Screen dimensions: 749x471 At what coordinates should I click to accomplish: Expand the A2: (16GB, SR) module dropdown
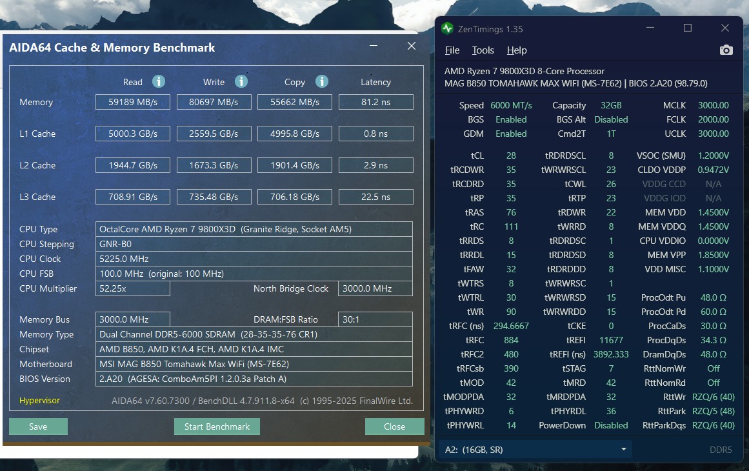coord(535,450)
